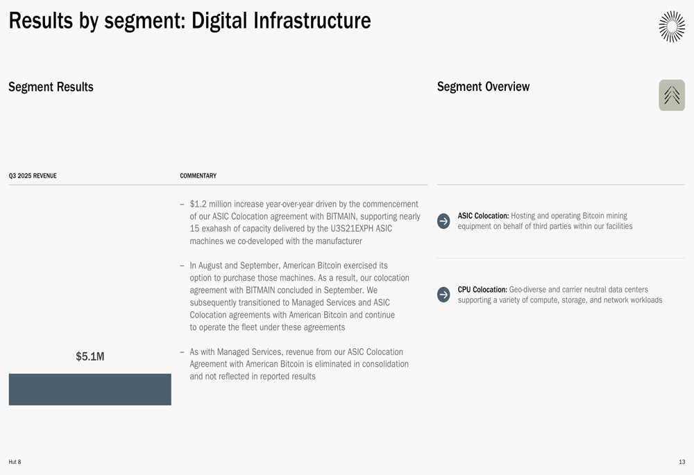Select the dark slate revenue bar
This screenshot has width=694, height=475.
pyautogui.click(x=90, y=389)
